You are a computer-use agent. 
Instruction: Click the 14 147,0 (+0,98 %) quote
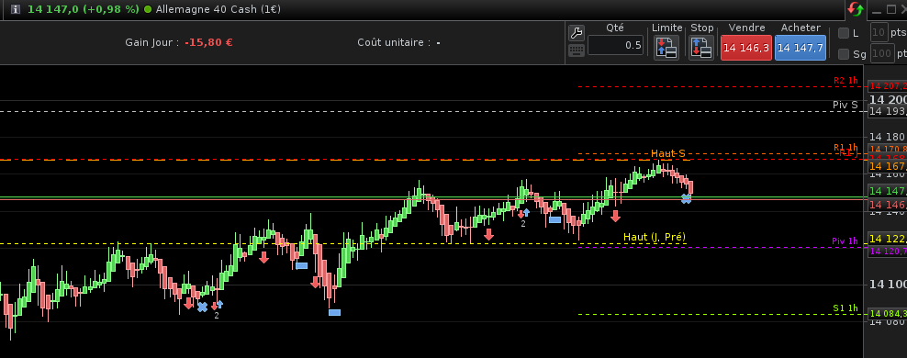point(84,9)
